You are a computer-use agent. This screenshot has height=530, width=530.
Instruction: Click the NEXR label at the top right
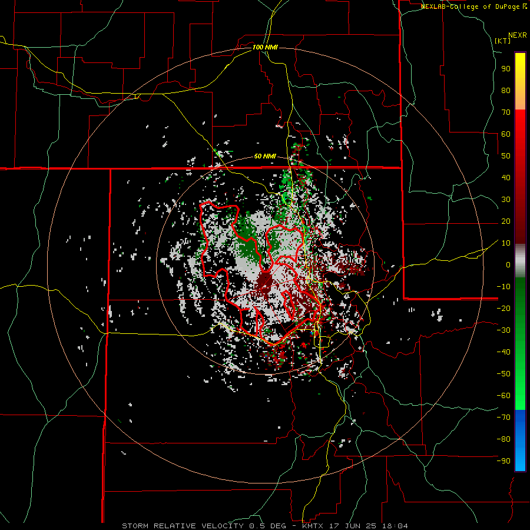point(518,35)
